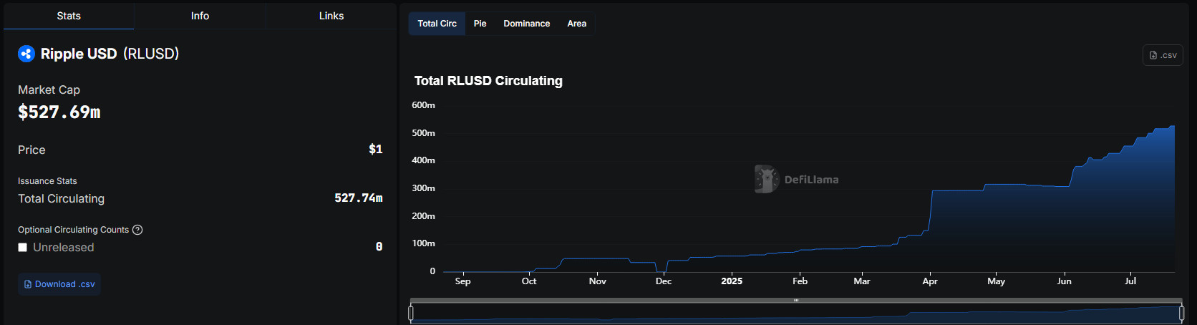This screenshot has width=1197, height=325.
Task: Click the Oct x-axis label
Action: click(529, 281)
